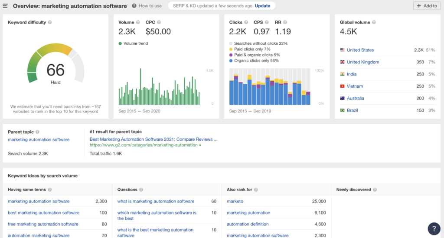Open the hamburger menu icon
Viewport: 444px width, 238px height.
(x=5, y=6)
